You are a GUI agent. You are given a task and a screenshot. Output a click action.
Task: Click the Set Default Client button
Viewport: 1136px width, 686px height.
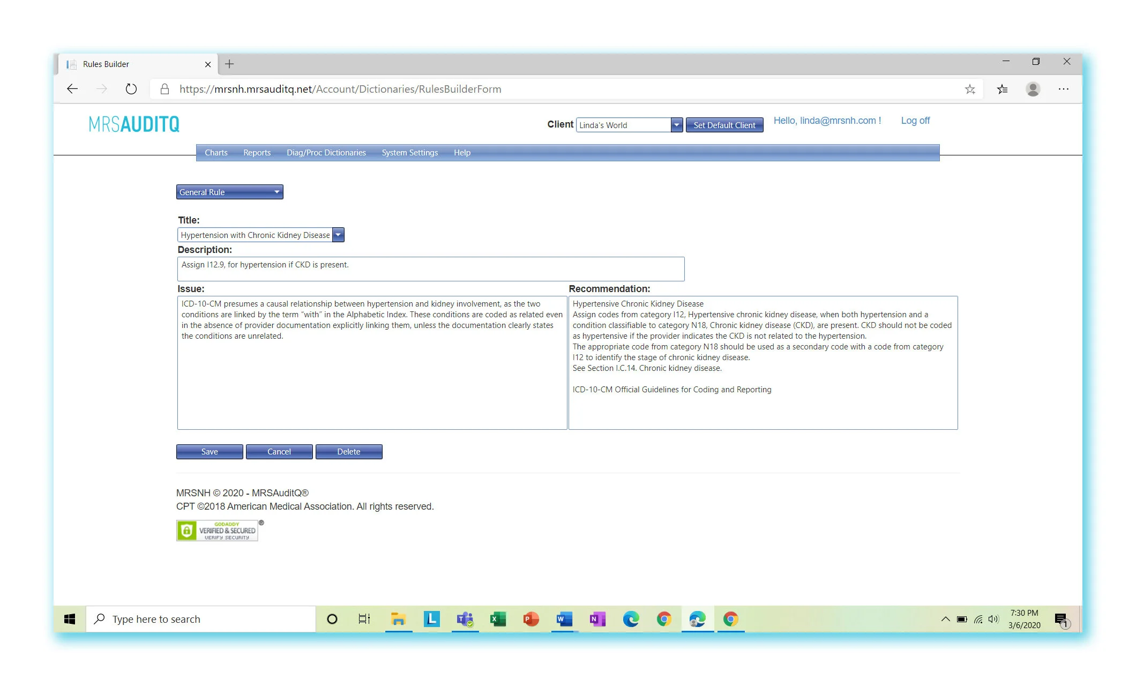pyautogui.click(x=724, y=125)
